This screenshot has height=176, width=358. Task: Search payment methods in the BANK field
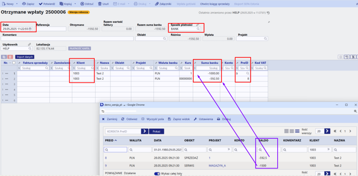(198, 29)
